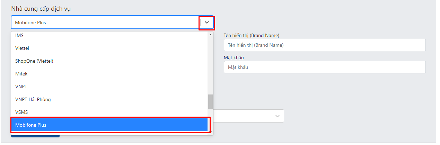The height and width of the screenshot is (145, 440).
Task: Choose the highlighted Mobifone Plus option
Action: [x=109, y=125]
